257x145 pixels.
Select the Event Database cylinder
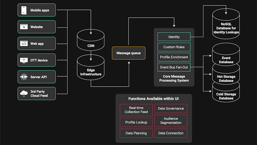click(226, 54)
